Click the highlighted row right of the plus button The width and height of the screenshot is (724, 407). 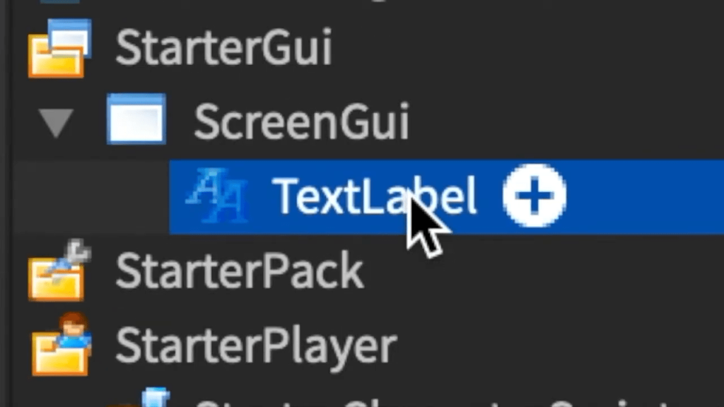coord(646,196)
